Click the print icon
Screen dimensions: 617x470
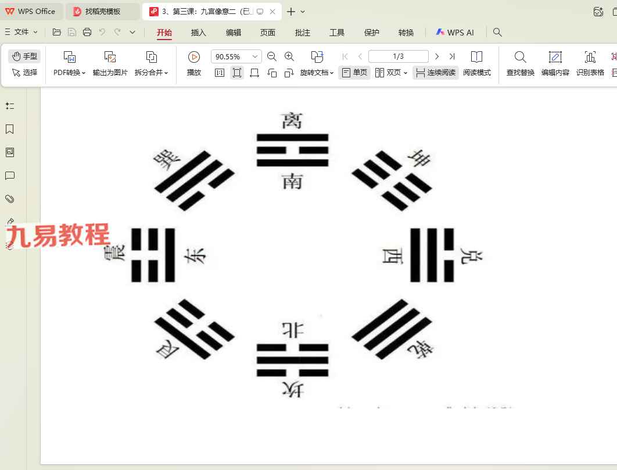point(87,33)
